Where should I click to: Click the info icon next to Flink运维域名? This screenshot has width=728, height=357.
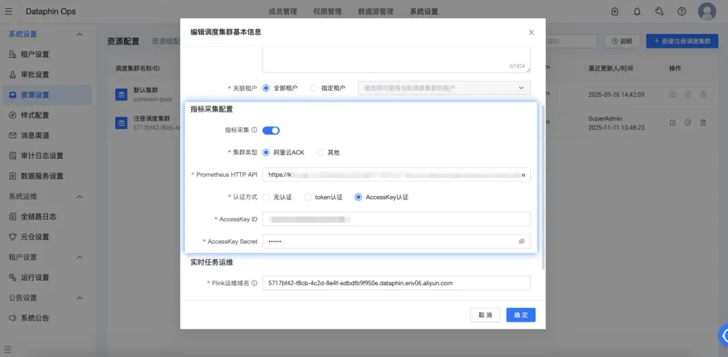coord(254,283)
